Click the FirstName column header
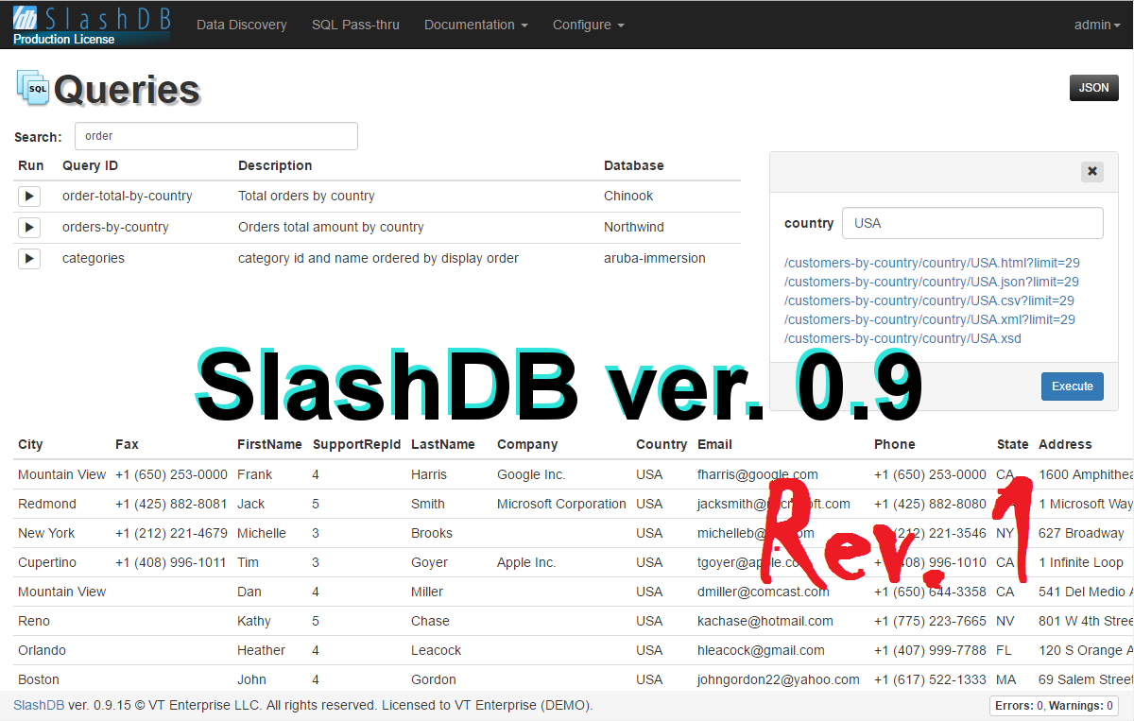1134x721 pixels. coord(269,444)
